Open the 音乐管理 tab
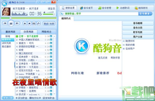 point(105,8)
